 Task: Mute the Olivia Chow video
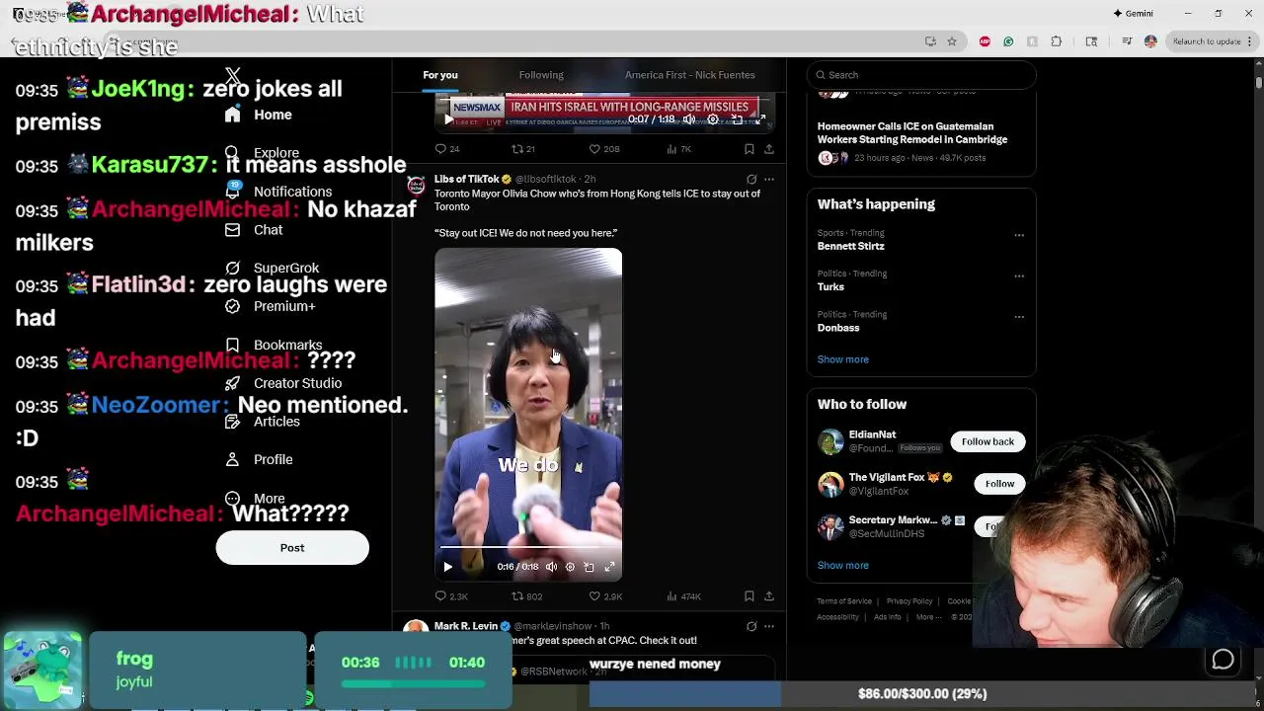(551, 567)
